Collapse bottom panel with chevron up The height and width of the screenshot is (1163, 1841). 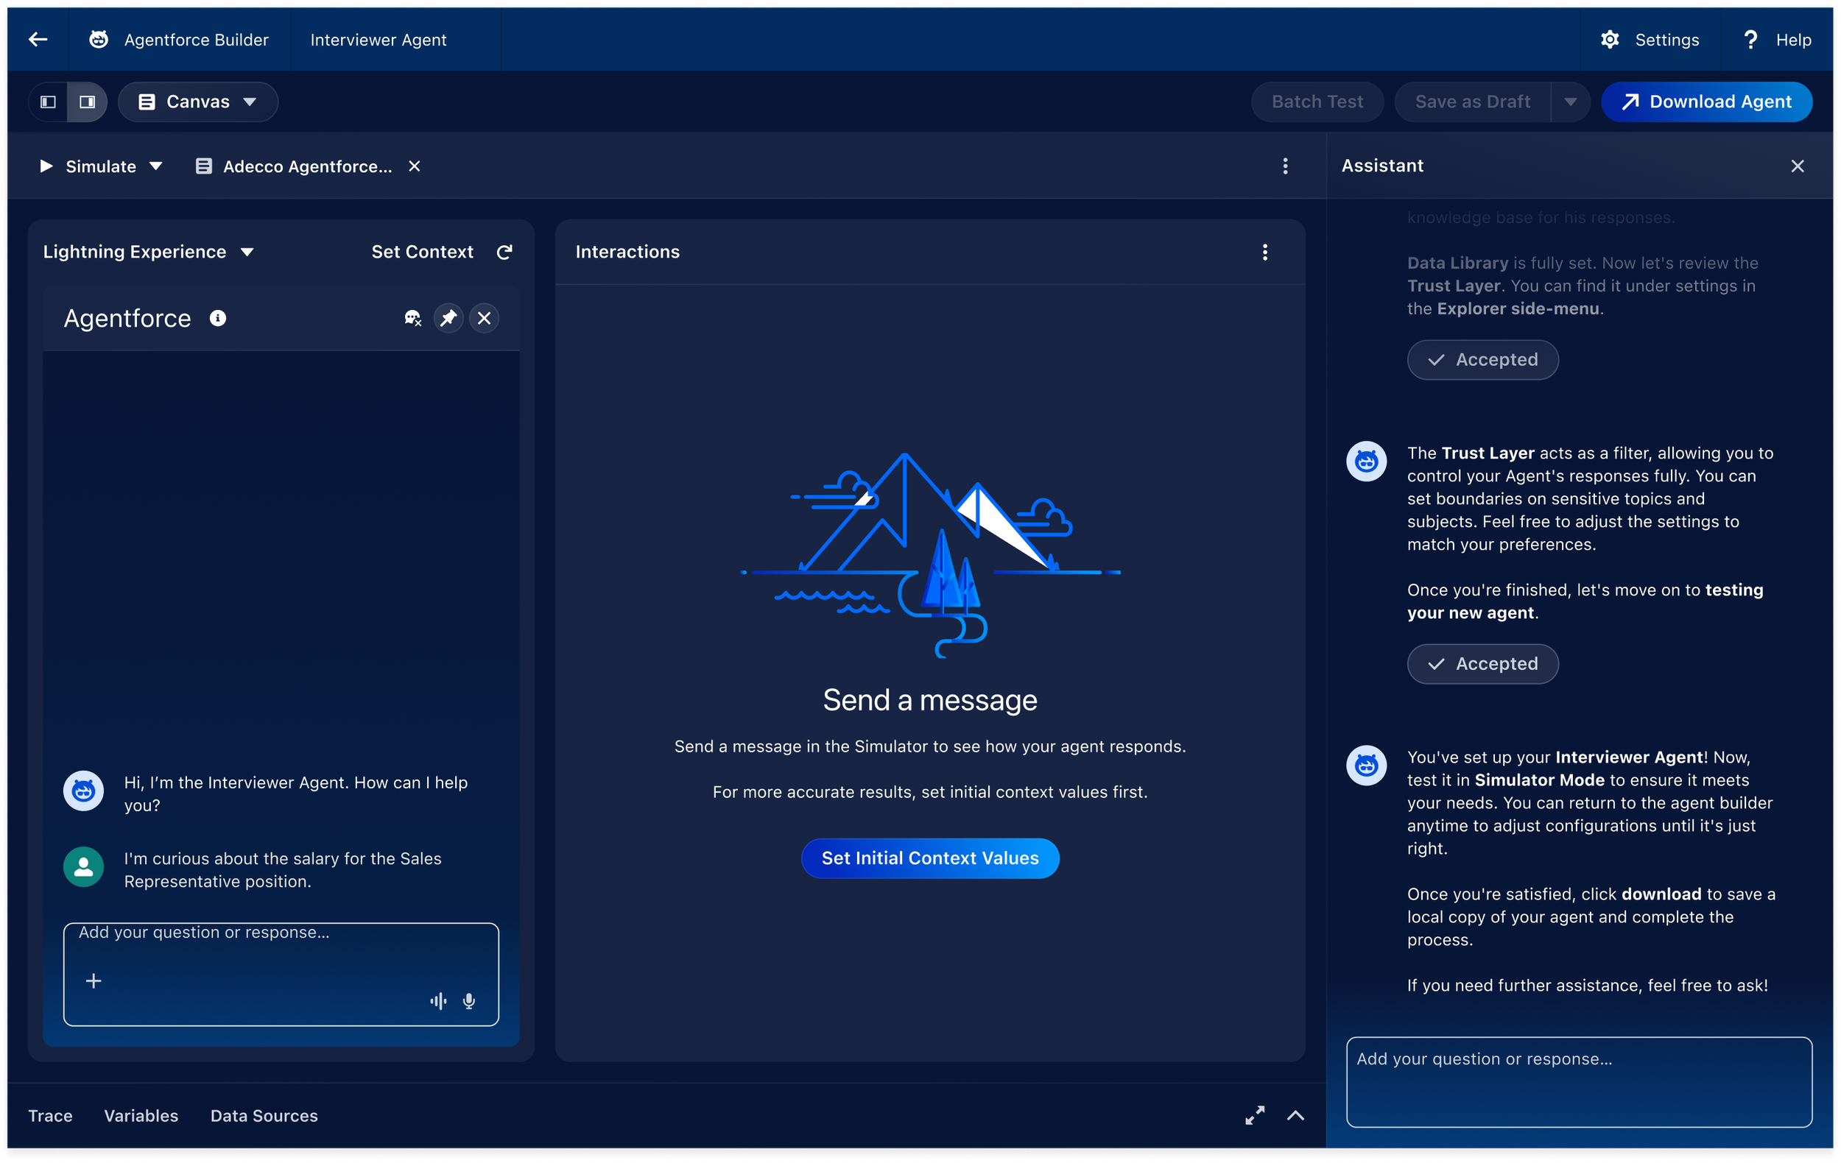[1295, 1116]
